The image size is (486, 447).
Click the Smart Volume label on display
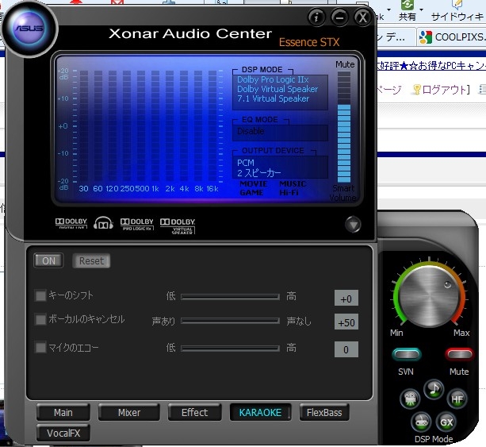coord(342,193)
